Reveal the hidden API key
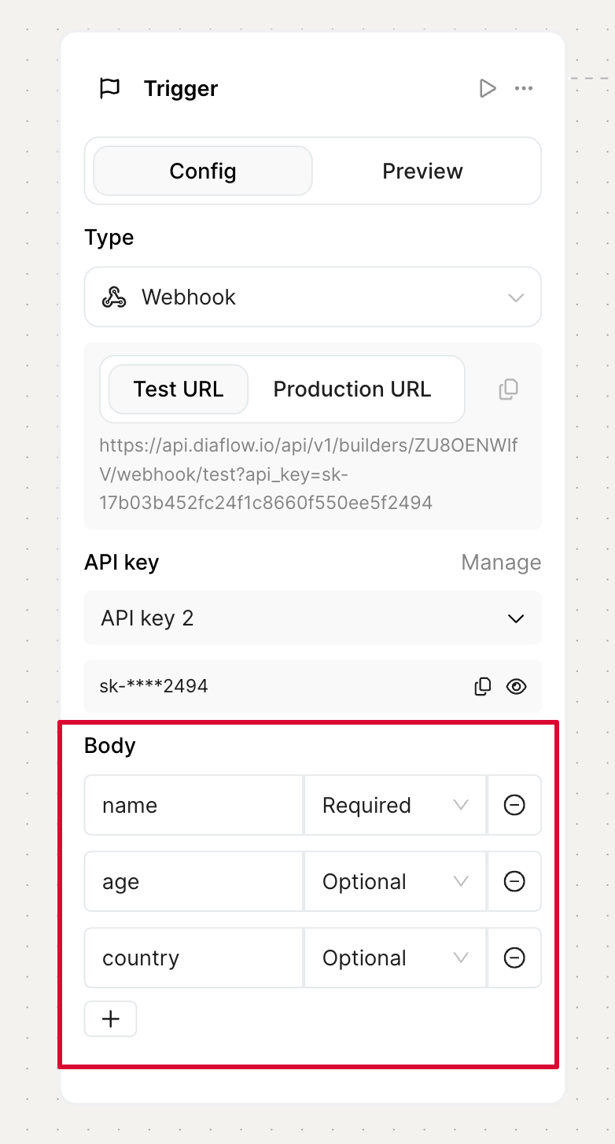The height and width of the screenshot is (1144, 615). 516,686
